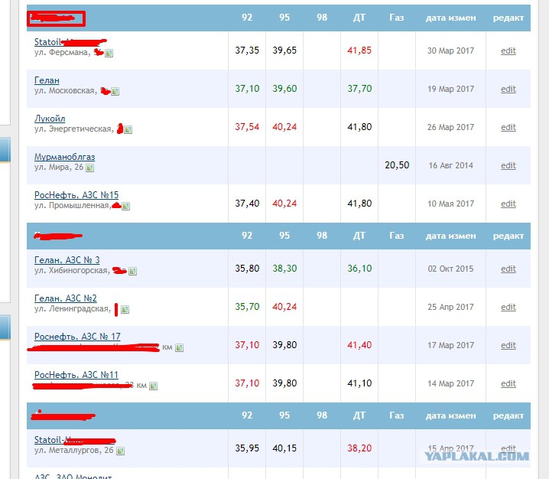The image size is (549, 479).
Task: Select the date 02 Окт 2015
Action: click(x=450, y=269)
